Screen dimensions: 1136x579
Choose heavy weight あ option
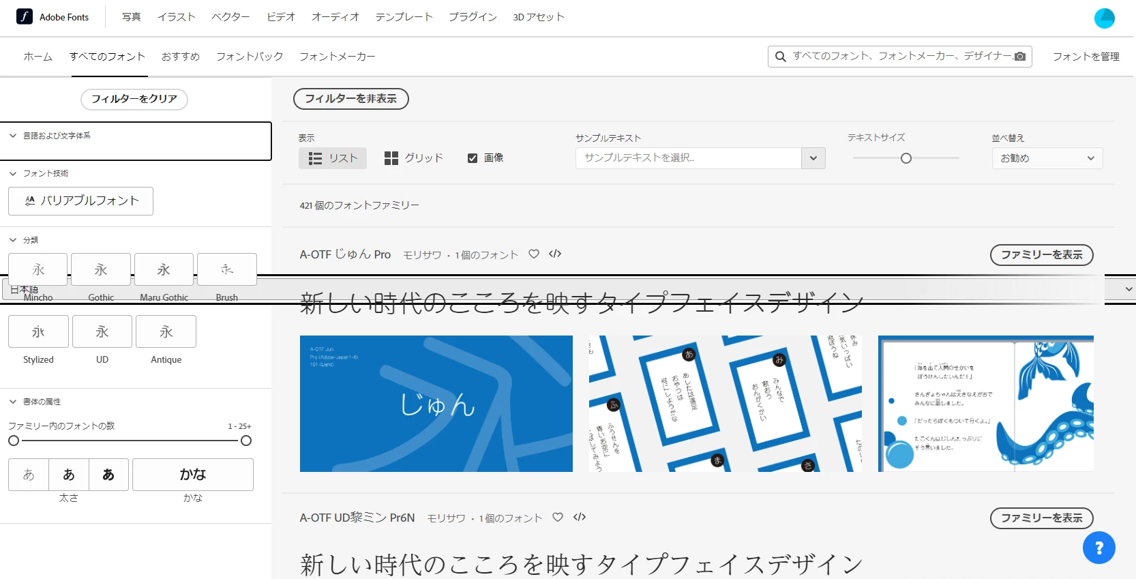click(108, 475)
